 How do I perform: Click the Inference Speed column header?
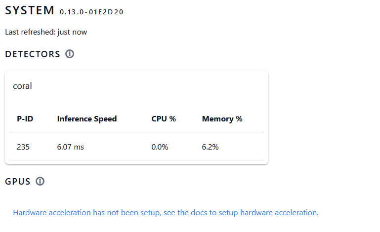tap(87, 118)
